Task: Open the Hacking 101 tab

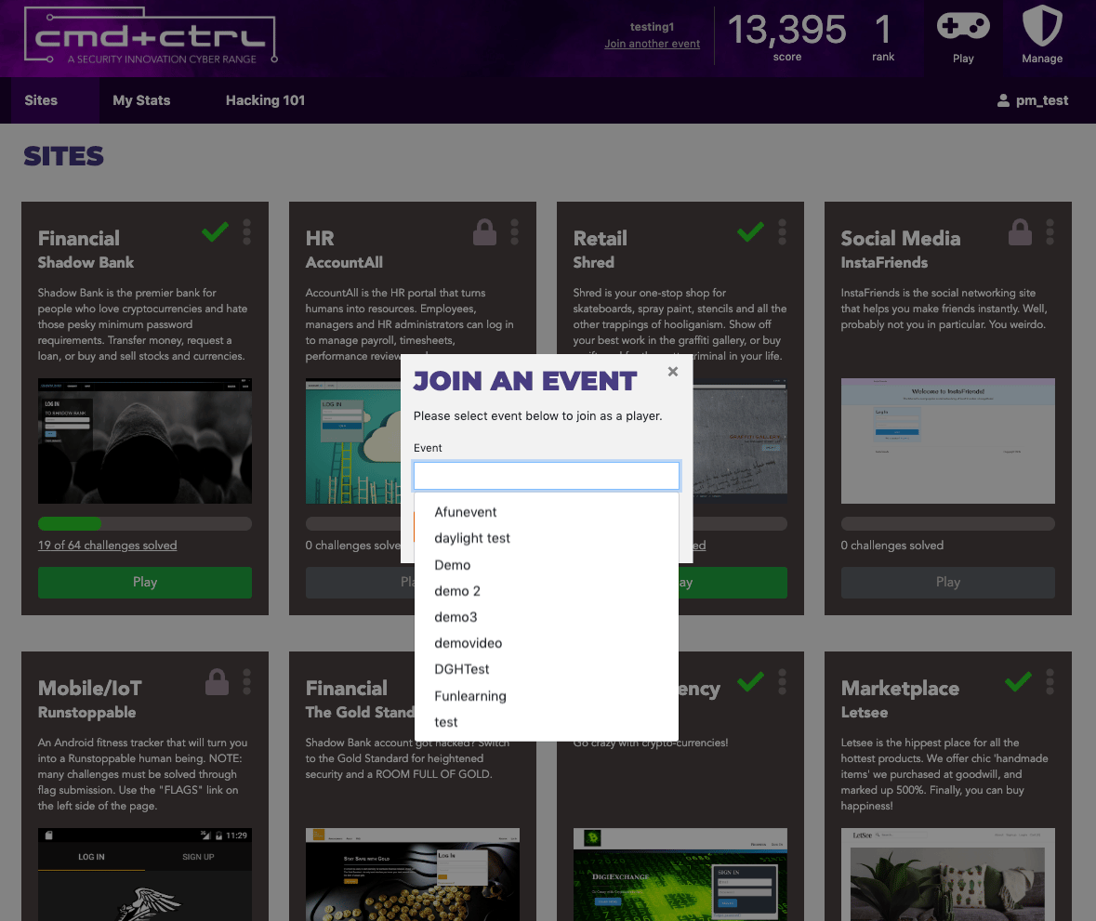Action: [x=265, y=100]
